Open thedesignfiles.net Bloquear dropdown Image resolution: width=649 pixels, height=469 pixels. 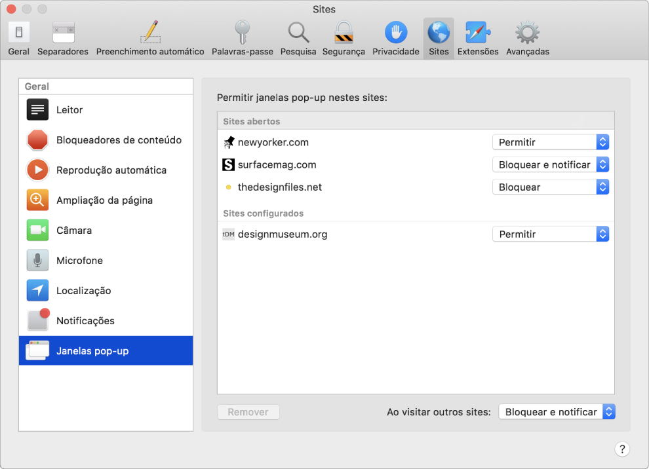tap(551, 187)
